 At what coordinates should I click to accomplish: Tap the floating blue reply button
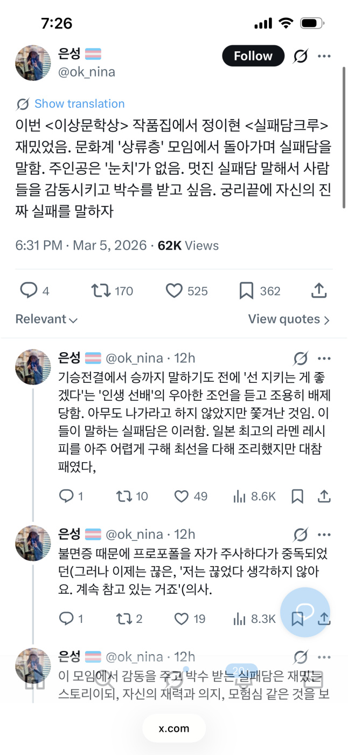click(x=305, y=612)
